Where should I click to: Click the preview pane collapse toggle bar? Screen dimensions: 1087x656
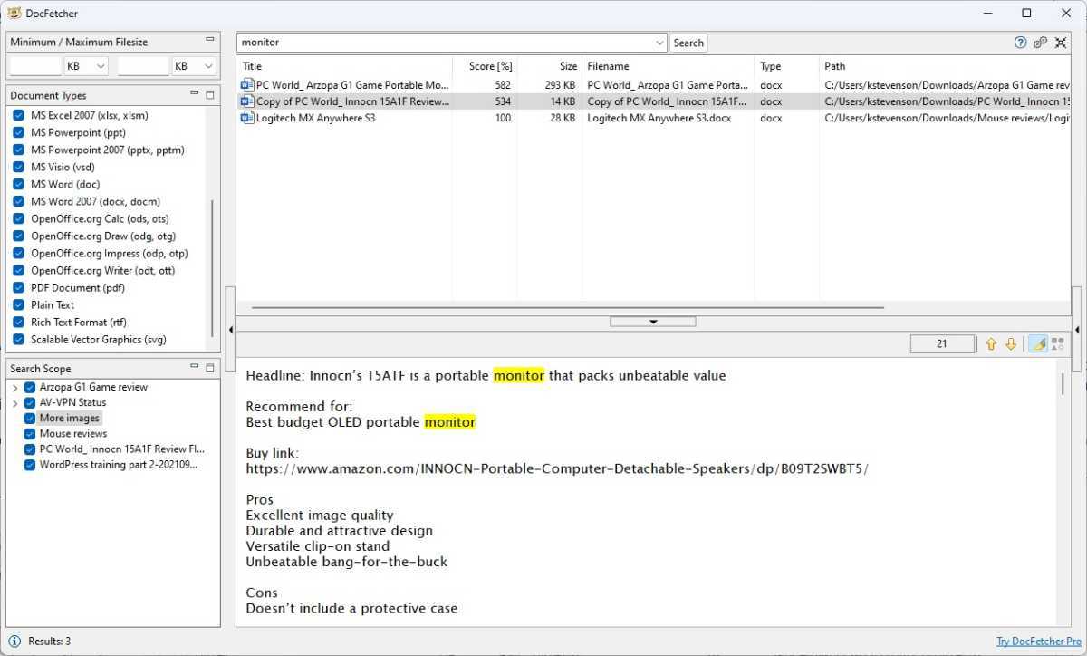click(653, 322)
